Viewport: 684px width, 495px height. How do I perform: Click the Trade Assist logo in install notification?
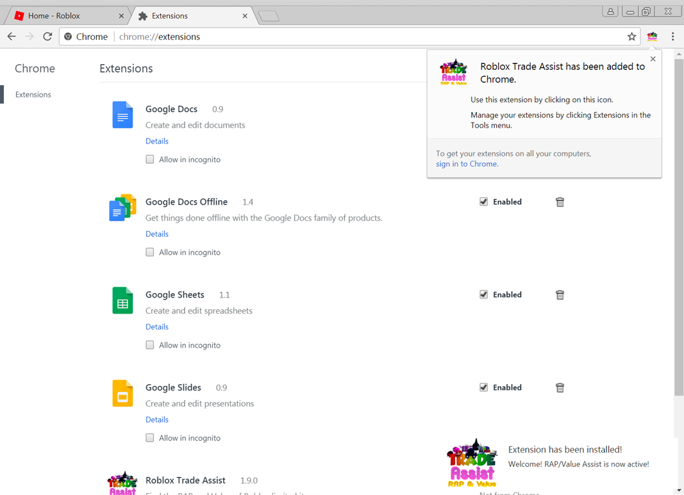pos(472,463)
